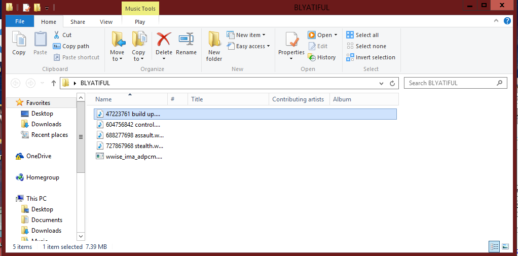Select the 47223761 build up file
The width and height of the screenshot is (518, 256).
[245, 114]
